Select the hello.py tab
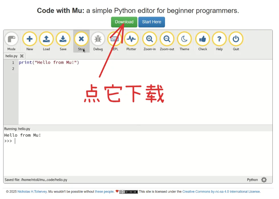 click(x=11, y=56)
